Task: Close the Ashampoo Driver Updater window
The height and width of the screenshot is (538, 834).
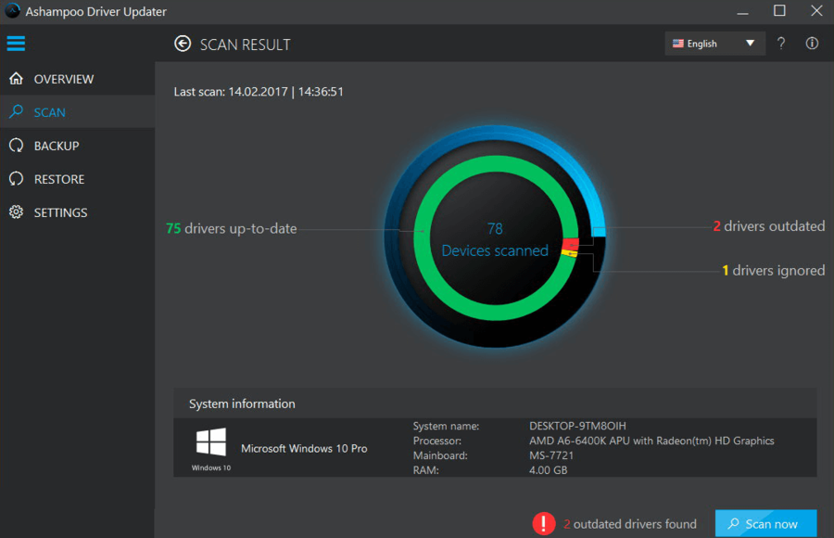Action: coord(816,10)
